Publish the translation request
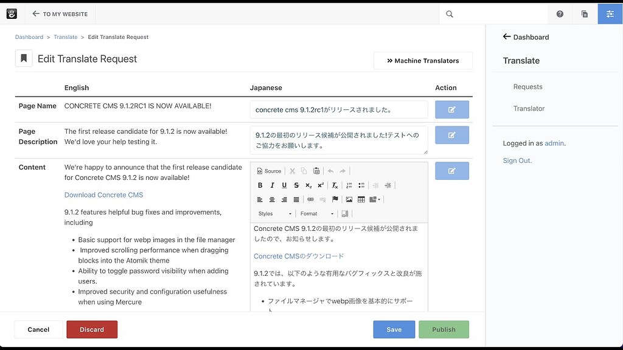Screen dimensions: 623x350 444,329
